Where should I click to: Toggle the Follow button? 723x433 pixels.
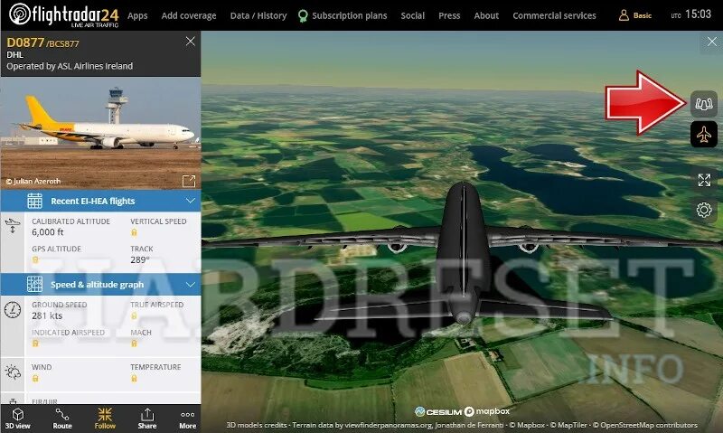point(105,419)
